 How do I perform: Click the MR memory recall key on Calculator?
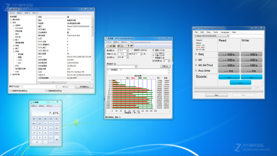tap(40, 119)
